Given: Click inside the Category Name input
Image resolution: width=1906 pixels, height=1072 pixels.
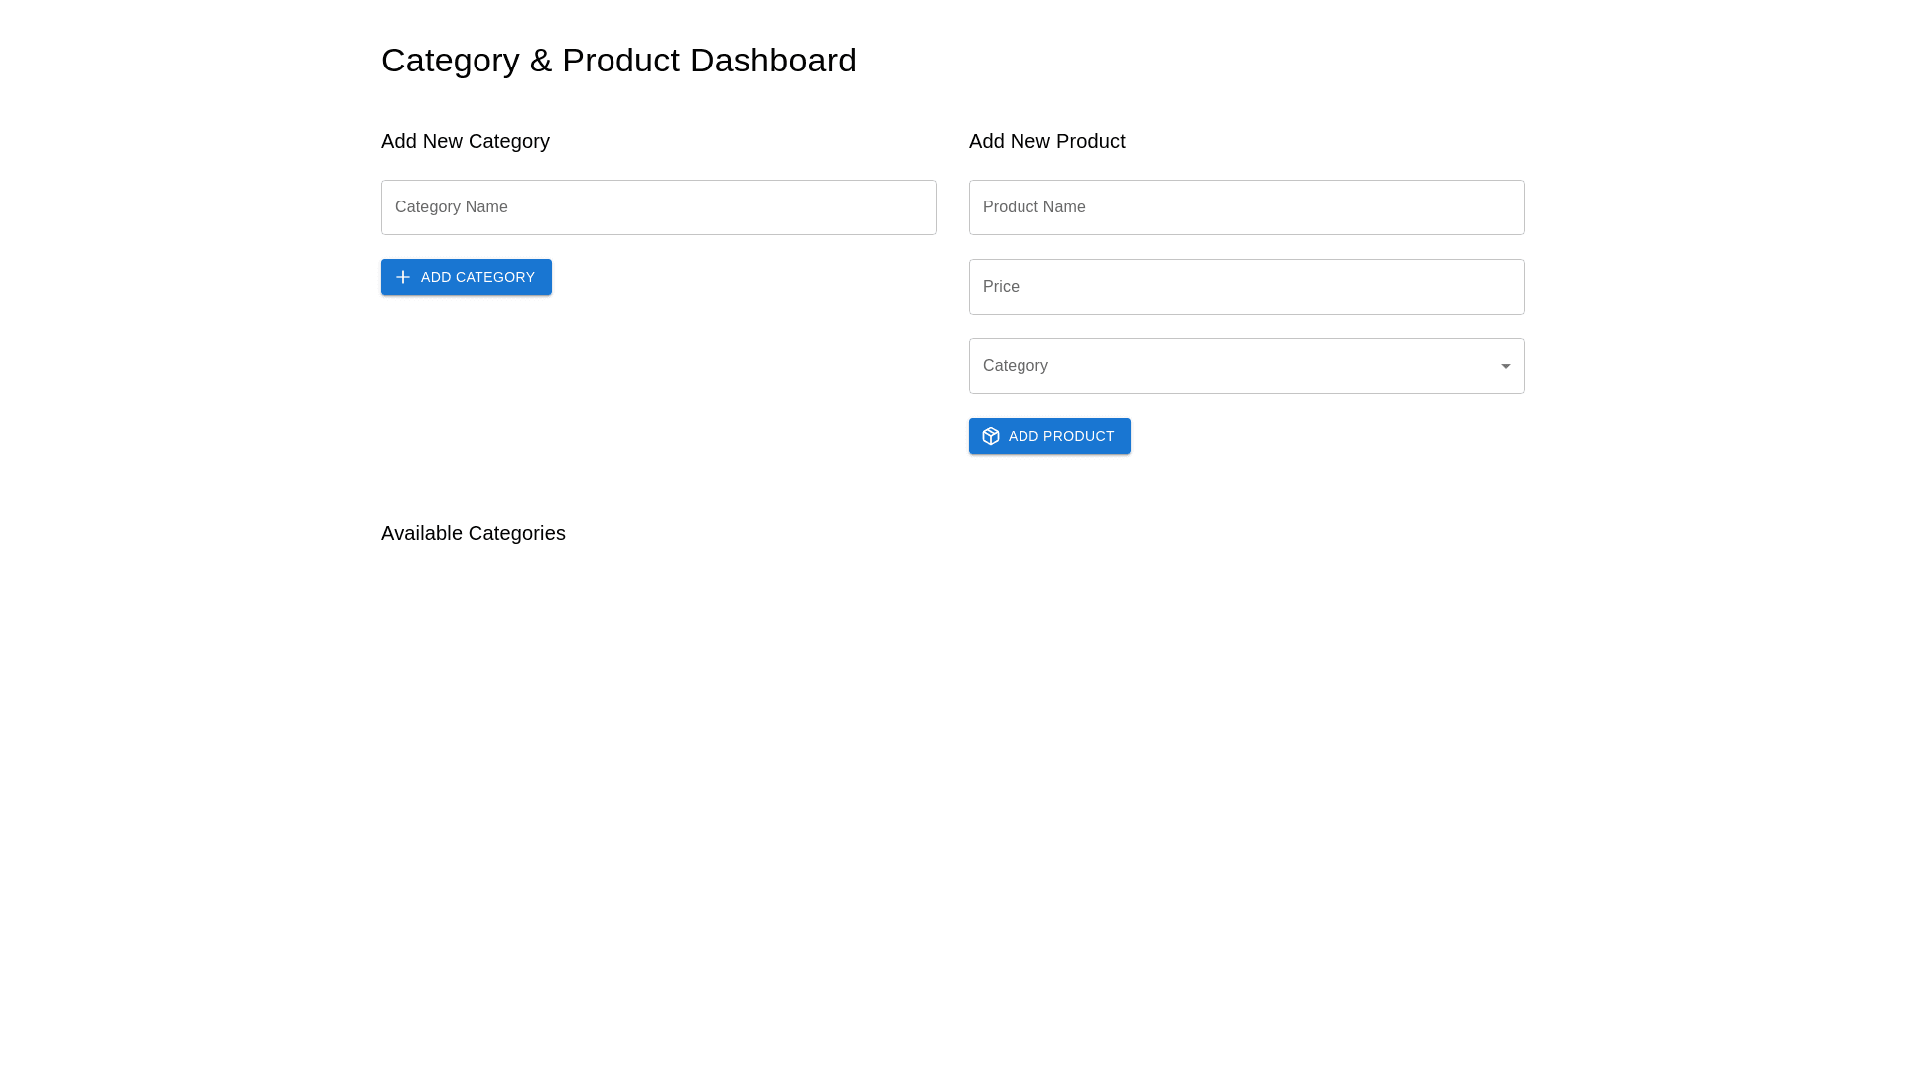Looking at the screenshot, I should point(658,206).
